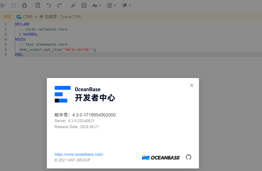Open the comment options dropdown

pos(126,5)
